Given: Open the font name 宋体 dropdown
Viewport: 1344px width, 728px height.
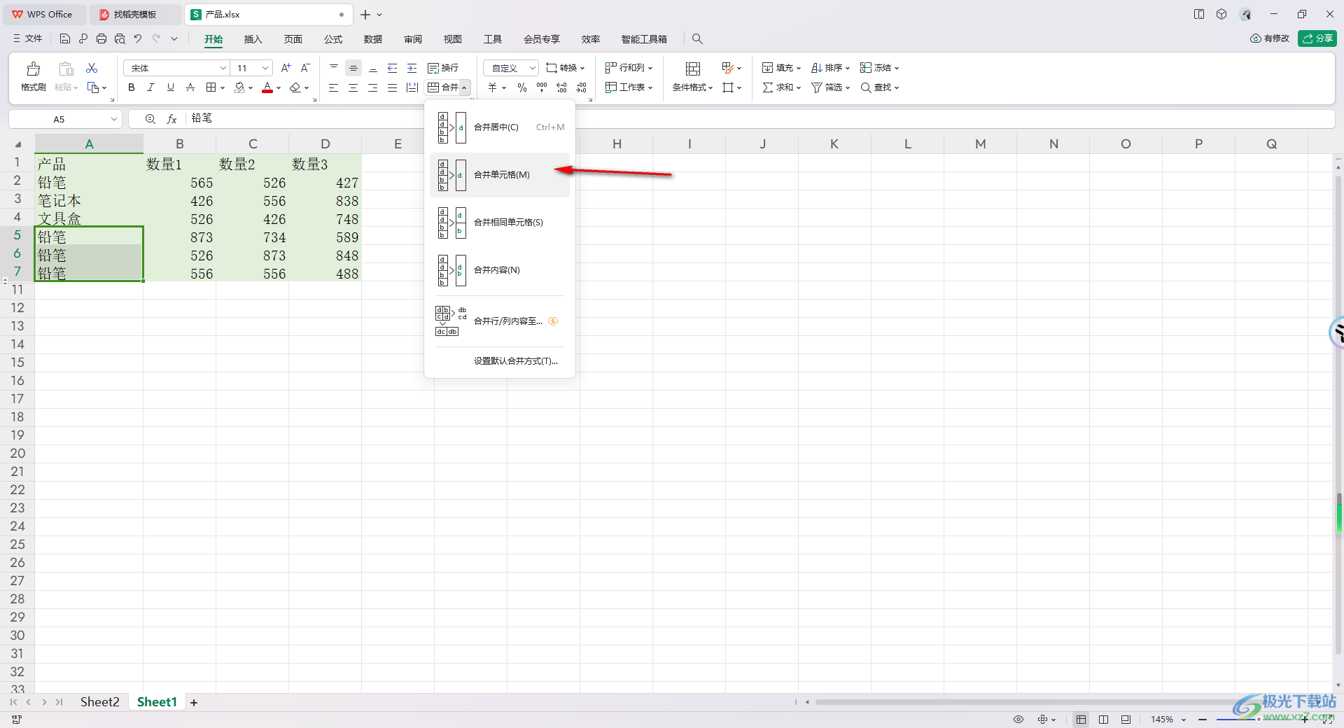Looking at the screenshot, I should [x=223, y=68].
